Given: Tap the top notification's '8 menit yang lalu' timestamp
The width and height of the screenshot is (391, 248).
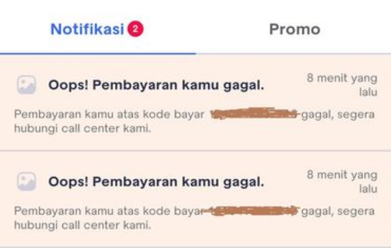Looking at the screenshot, I should [342, 85].
